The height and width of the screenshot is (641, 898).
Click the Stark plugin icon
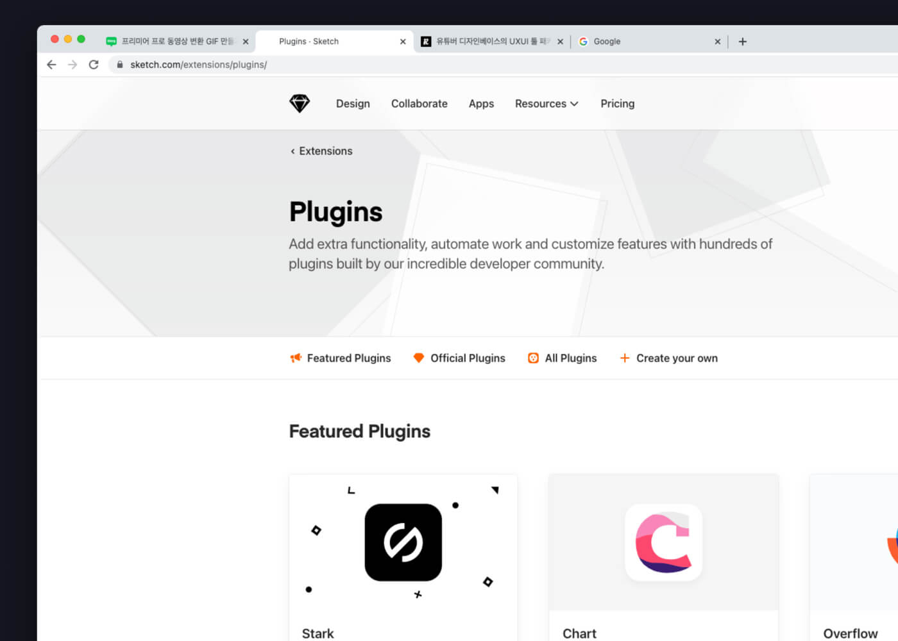(x=403, y=542)
